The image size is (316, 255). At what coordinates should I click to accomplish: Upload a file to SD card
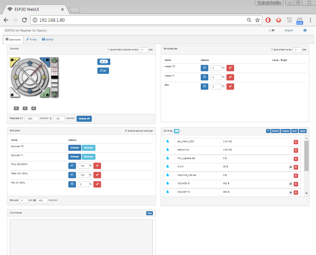point(303,131)
